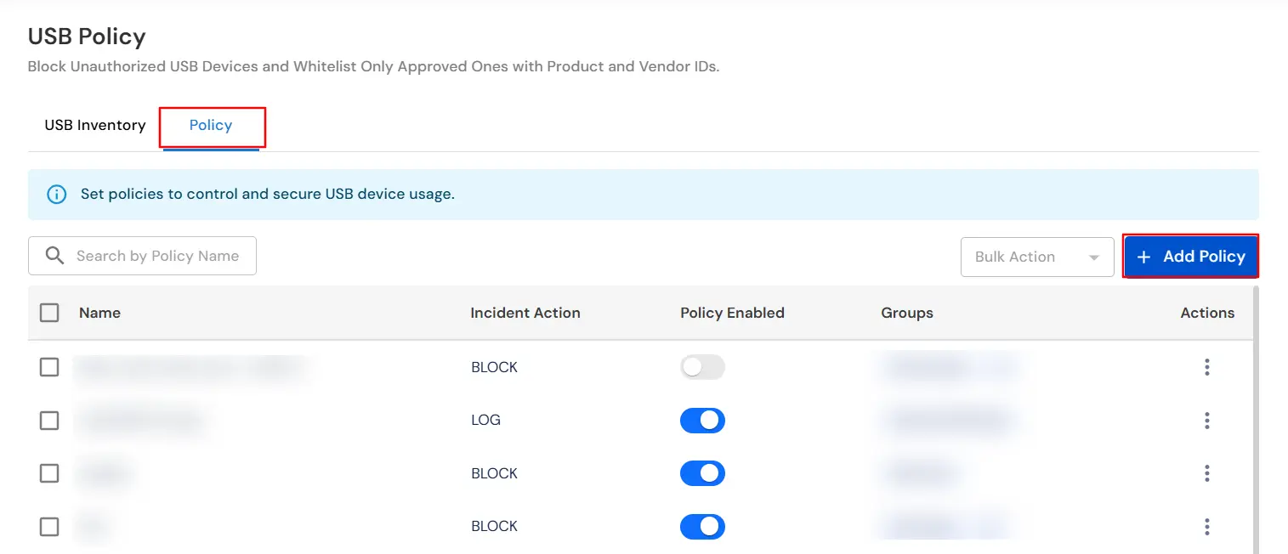Click the Actions column header
This screenshot has height=554, width=1288.
[x=1207, y=313]
